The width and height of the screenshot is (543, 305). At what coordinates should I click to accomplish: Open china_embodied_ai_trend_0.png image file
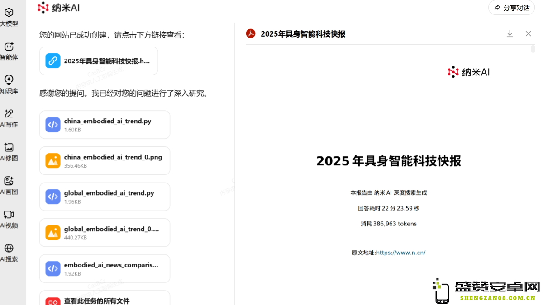pos(105,161)
